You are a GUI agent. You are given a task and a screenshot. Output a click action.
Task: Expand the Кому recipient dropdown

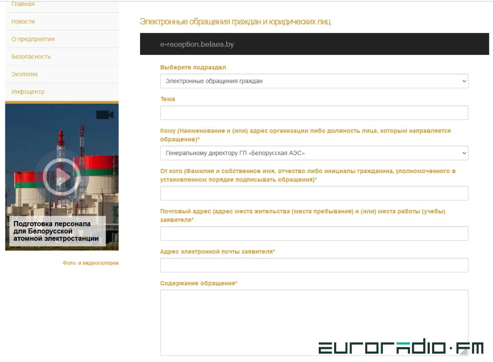pyautogui.click(x=314, y=153)
